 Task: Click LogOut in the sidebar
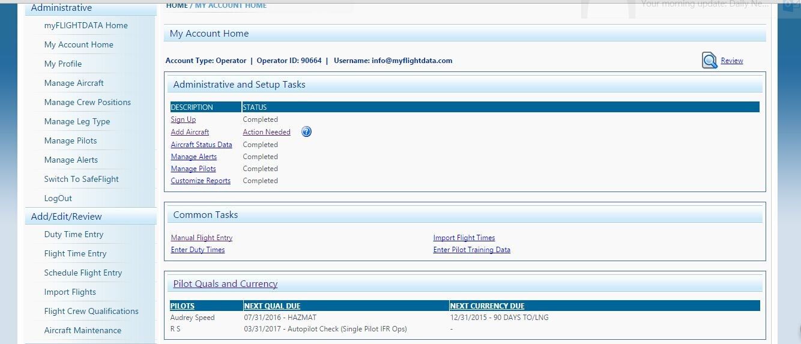[58, 198]
